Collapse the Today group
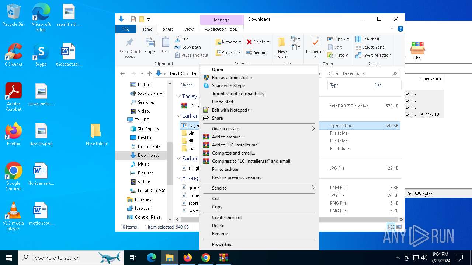Viewport: 472px width, 265px height. (178, 96)
